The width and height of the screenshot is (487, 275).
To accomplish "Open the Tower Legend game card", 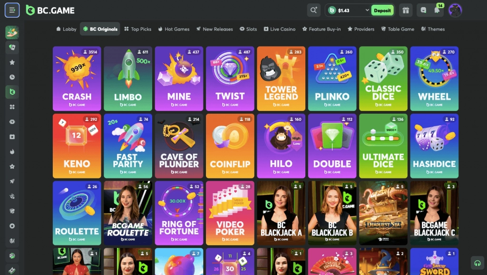I will [281, 79].
